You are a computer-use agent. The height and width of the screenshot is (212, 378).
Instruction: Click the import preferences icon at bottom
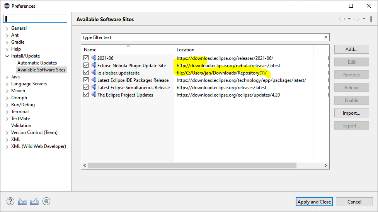tap(22, 202)
